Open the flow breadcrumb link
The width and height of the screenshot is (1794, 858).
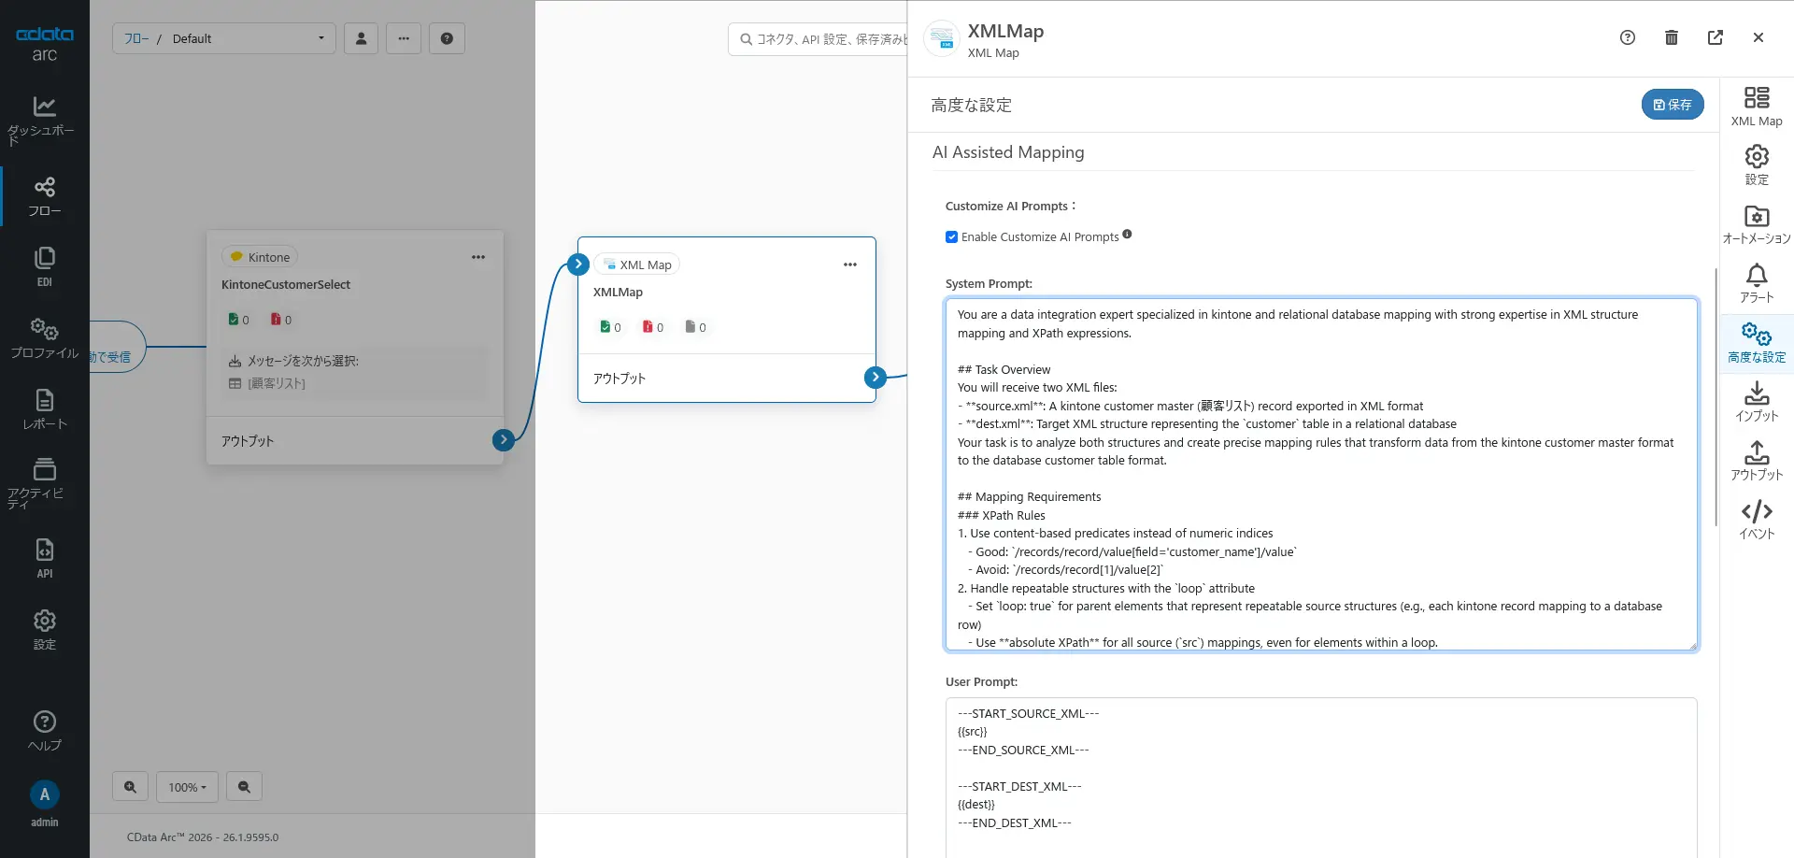[136, 38]
